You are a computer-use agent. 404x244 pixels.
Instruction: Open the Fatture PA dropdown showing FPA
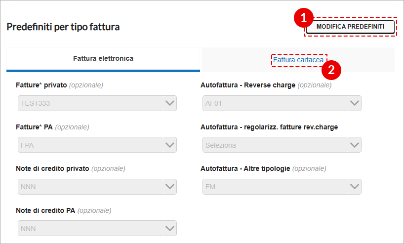(97, 145)
